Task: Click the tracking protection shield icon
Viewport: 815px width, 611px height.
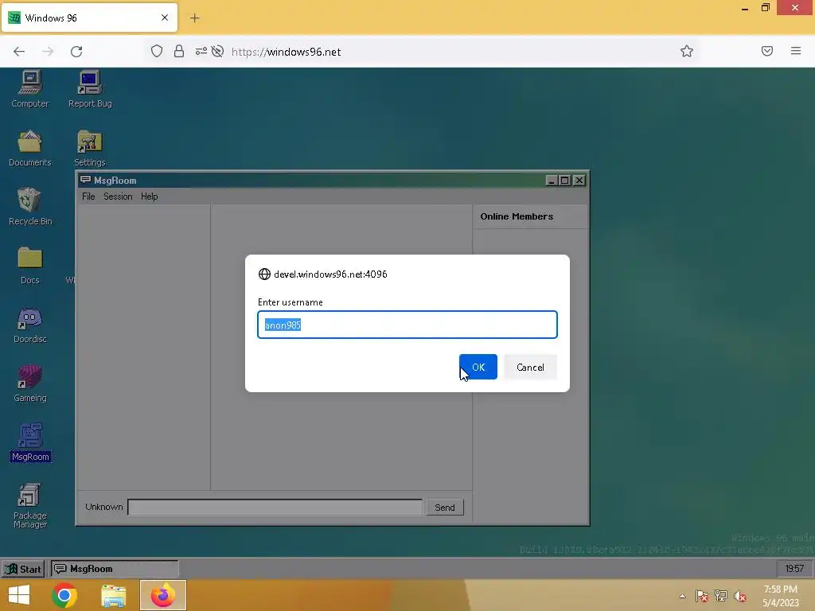Action: (x=157, y=51)
